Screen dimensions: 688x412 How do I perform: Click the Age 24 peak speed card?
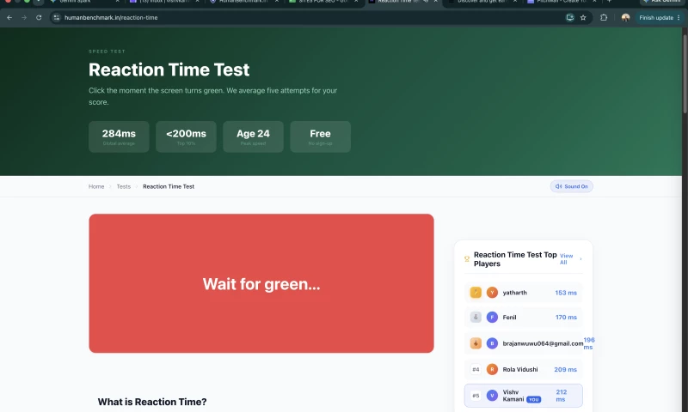tap(253, 136)
